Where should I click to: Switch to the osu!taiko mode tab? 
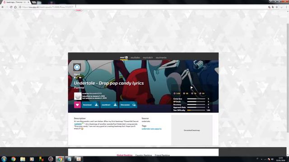(135, 58)
